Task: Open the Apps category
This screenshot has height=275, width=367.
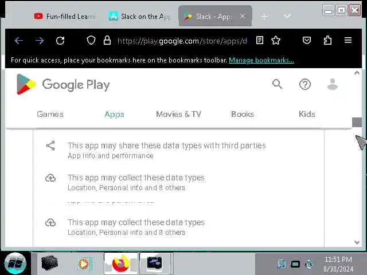Action: [114, 115]
